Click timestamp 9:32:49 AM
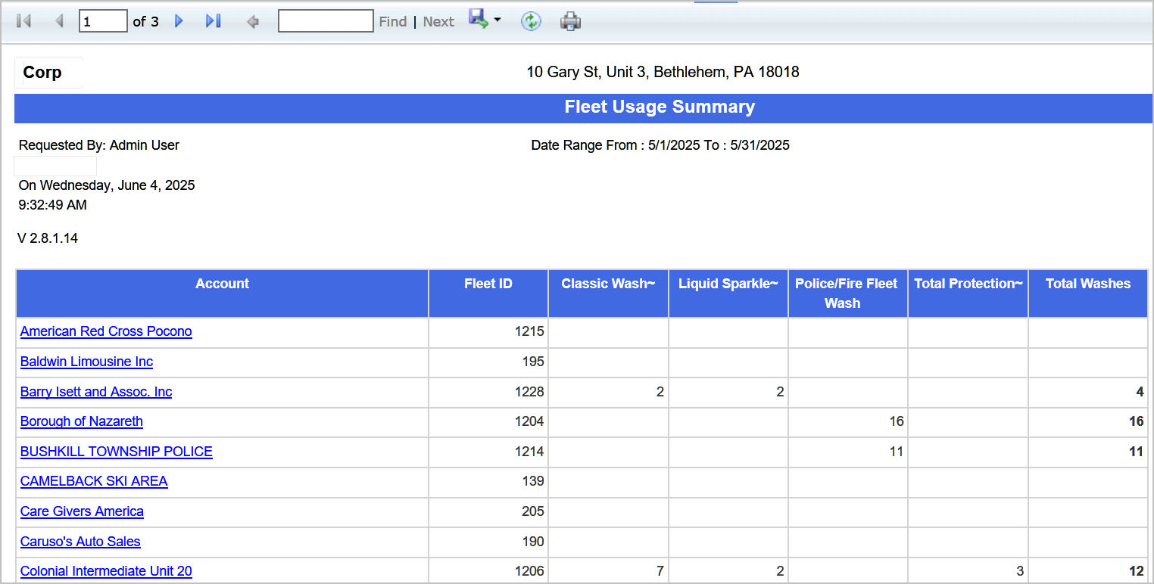 [x=53, y=205]
